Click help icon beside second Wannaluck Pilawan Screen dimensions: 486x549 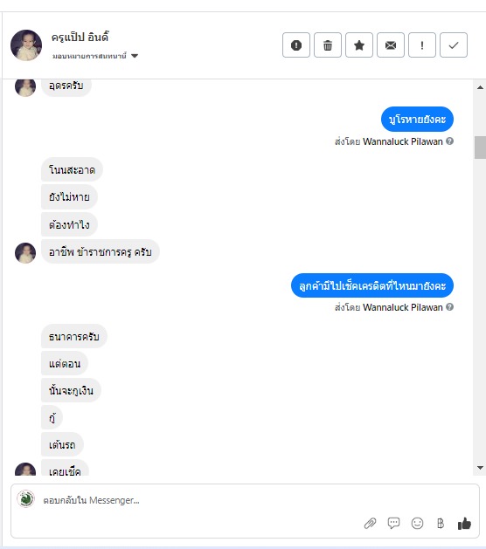(x=449, y=307)
